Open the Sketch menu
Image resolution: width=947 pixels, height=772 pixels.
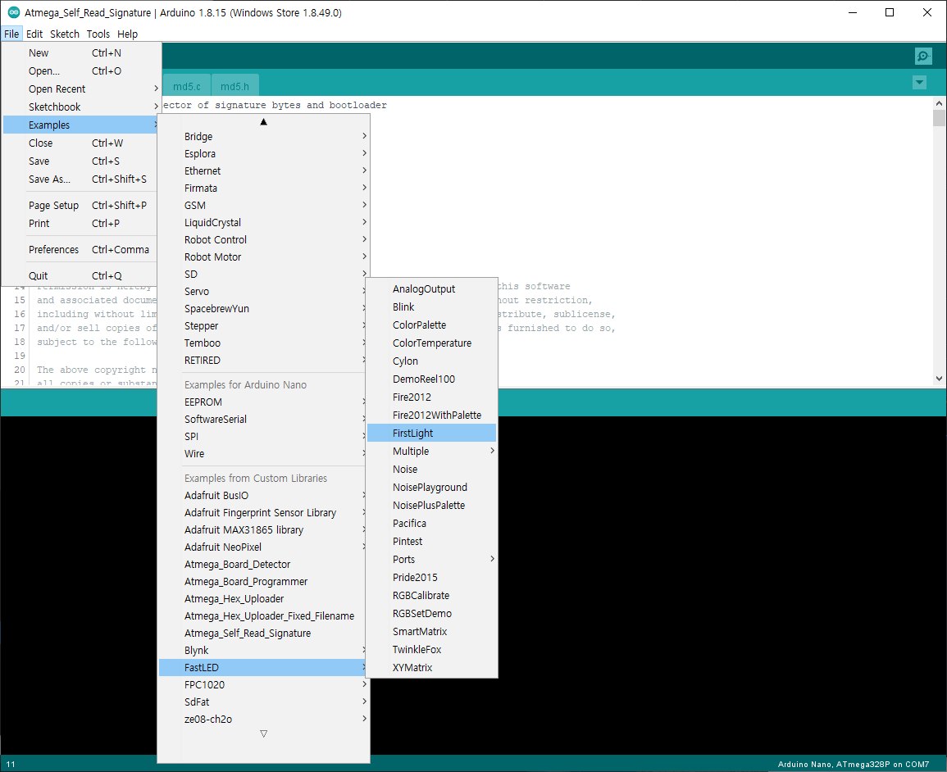tap(65, 34)
